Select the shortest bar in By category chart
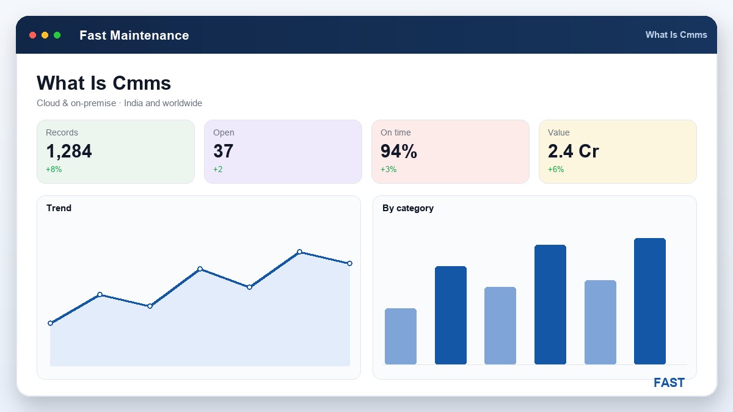This screenshot has width=733, height=412. pos(401,336)
